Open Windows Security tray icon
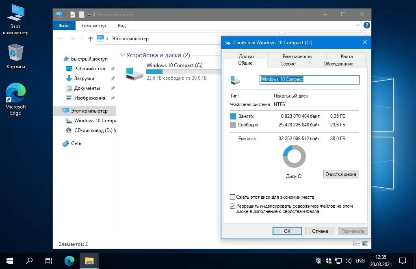Screen dimensions: 416x269 tap(328, 261)
